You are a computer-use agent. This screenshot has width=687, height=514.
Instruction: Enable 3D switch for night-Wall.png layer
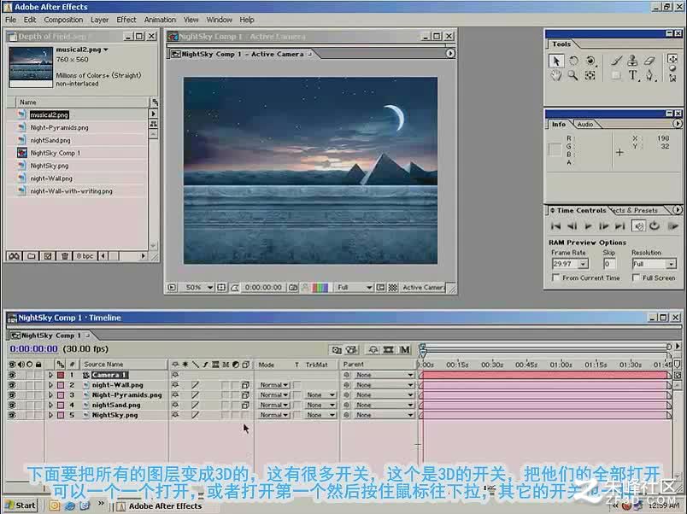(245, 385)
